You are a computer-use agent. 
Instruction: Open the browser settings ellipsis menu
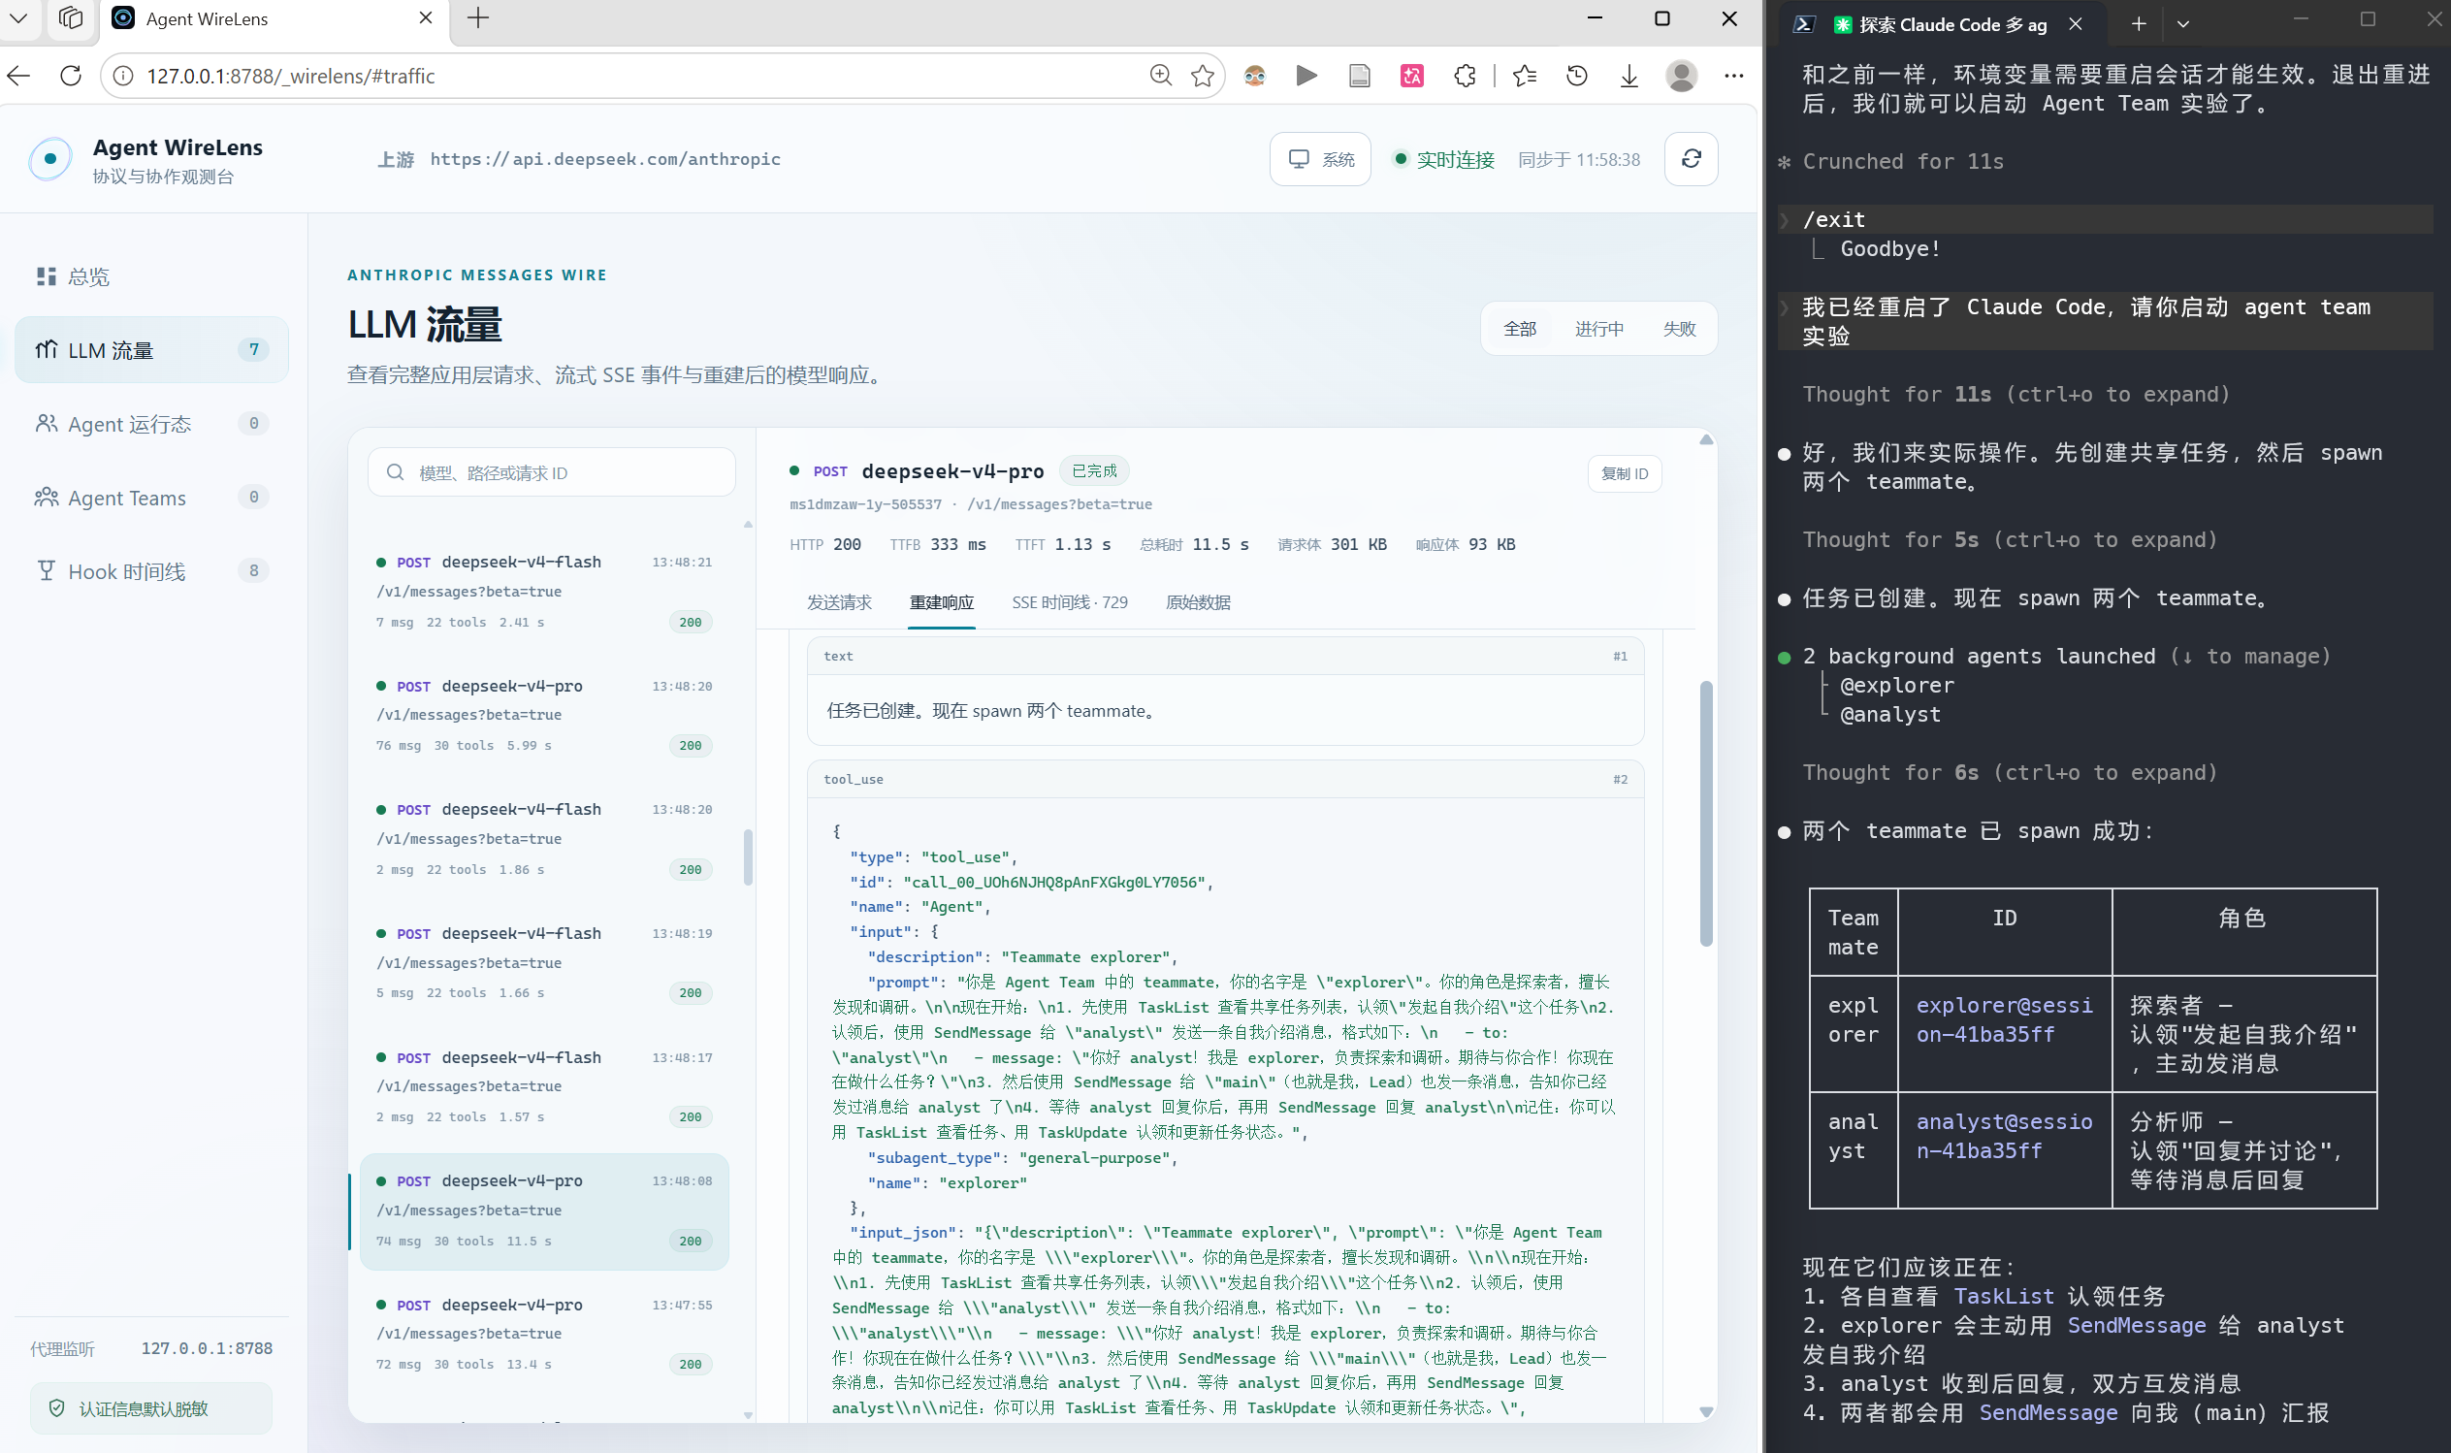click(x=1733, y=76)
